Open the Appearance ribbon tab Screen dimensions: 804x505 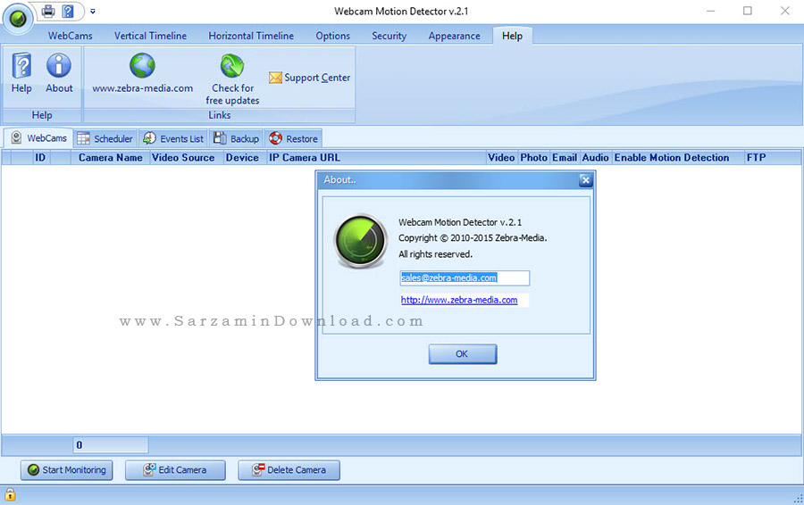(x=455, y=36)
